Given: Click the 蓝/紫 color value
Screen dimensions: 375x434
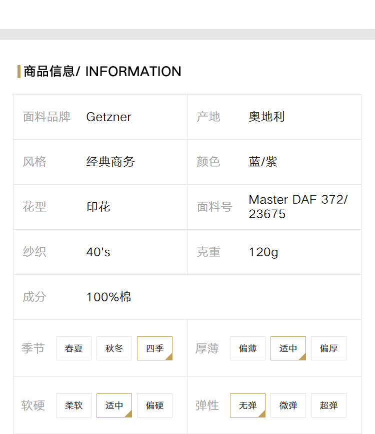Looking at the screenshot, I should pyautogui.click(x=263, y=162).
